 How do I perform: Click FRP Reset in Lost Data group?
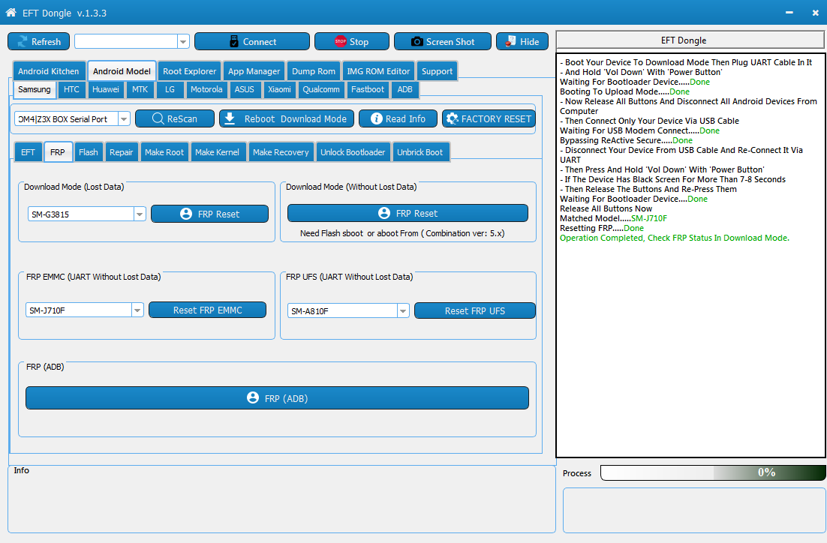[209, 214]
